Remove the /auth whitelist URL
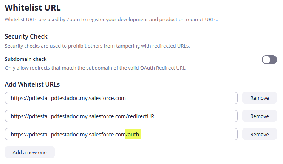 [x=259, y=134]
